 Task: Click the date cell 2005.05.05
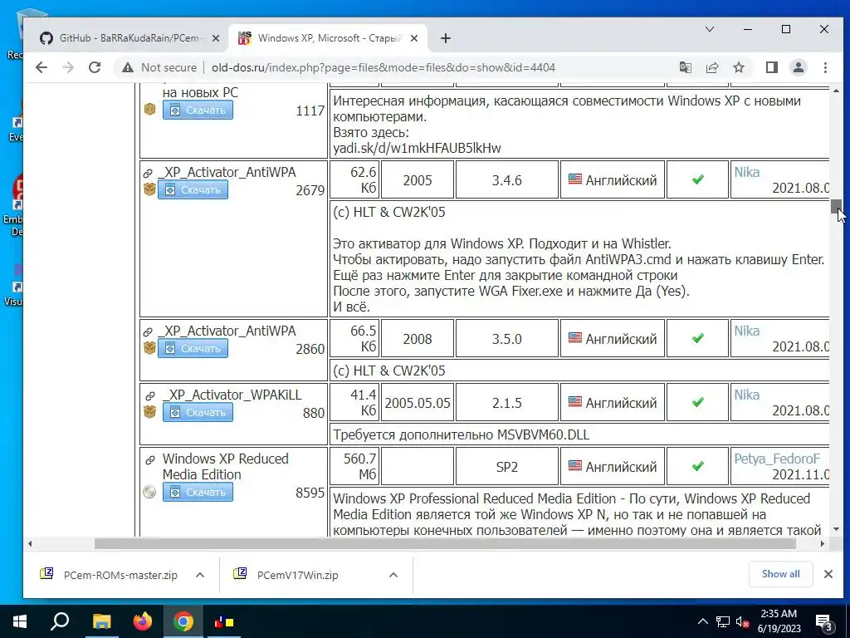tap(418, 403)
